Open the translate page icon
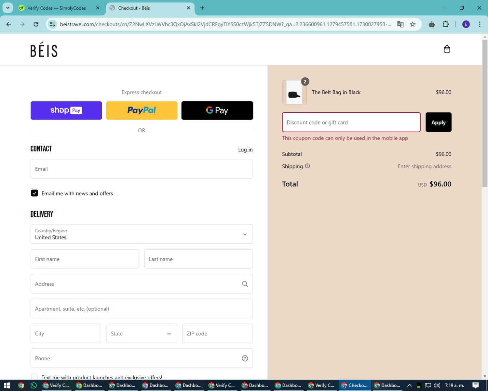Image resolution: width=488 pixels, height=391 pixels. point(400,24)
